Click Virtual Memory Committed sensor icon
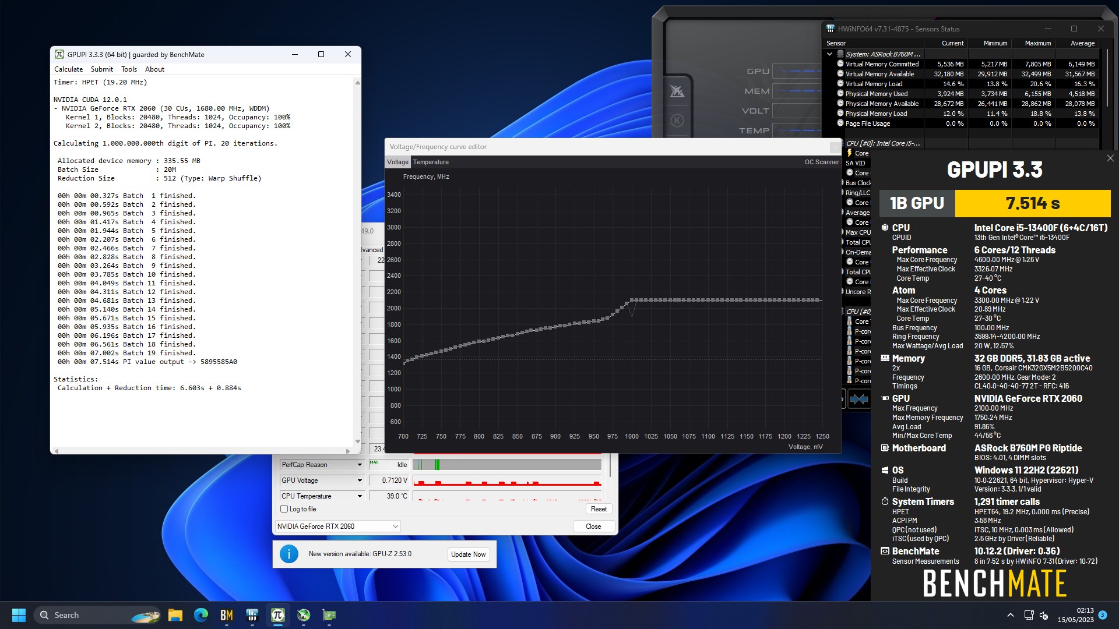This screenshot has height=629, width=1119. click(x=840, y=64)
